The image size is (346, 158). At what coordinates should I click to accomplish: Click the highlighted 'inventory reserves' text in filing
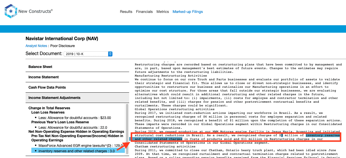(x=323, y=135)
